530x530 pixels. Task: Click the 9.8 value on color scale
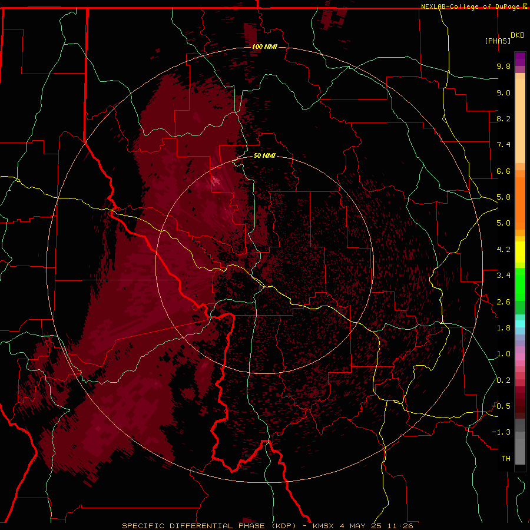click(503, 66)
